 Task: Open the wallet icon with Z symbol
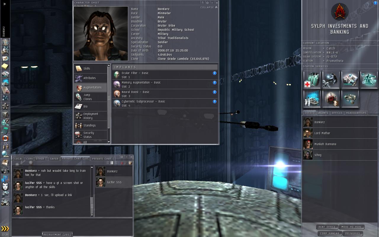click(x=5, y=122)
